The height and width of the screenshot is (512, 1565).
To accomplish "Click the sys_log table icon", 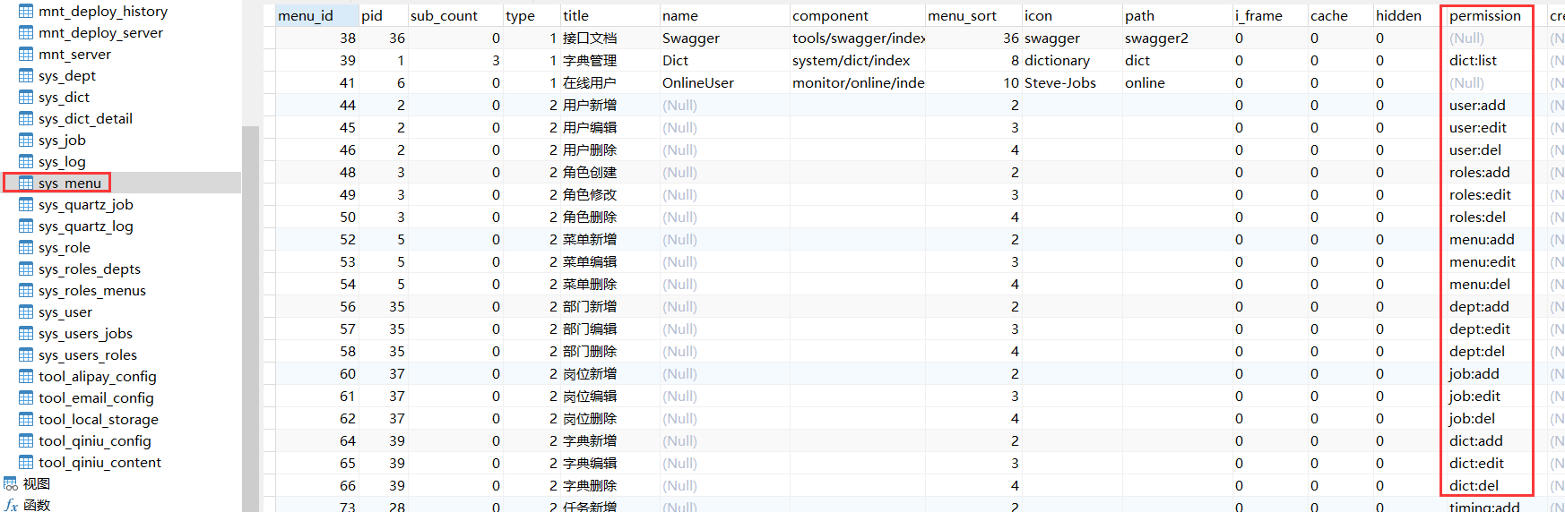I will pyautogui.click(x=26, y=162).
